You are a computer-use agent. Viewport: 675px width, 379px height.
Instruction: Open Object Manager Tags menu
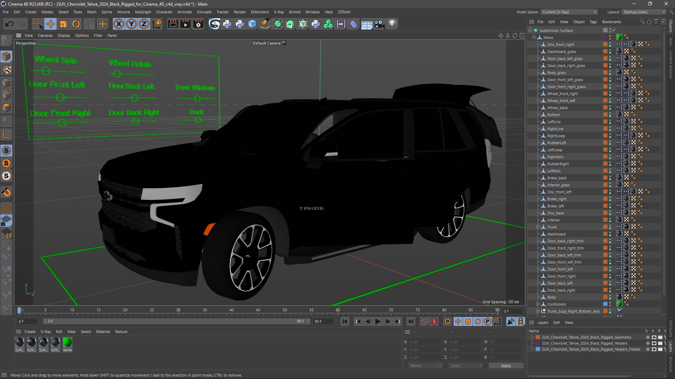click(x=593, y=22)
